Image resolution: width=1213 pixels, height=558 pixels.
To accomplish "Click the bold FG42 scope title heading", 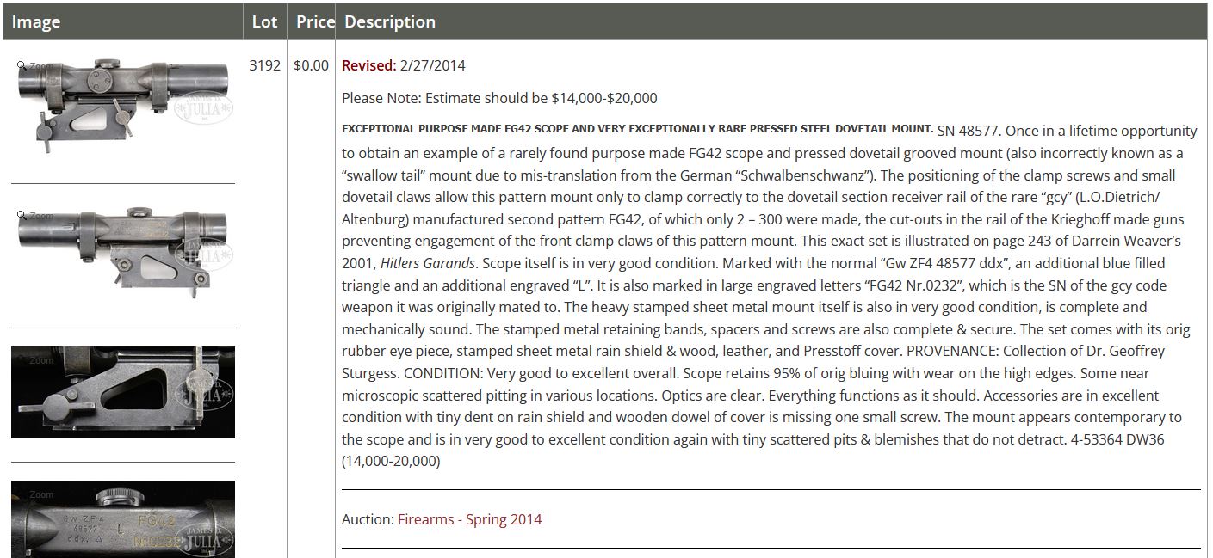I will click(637, 129).
